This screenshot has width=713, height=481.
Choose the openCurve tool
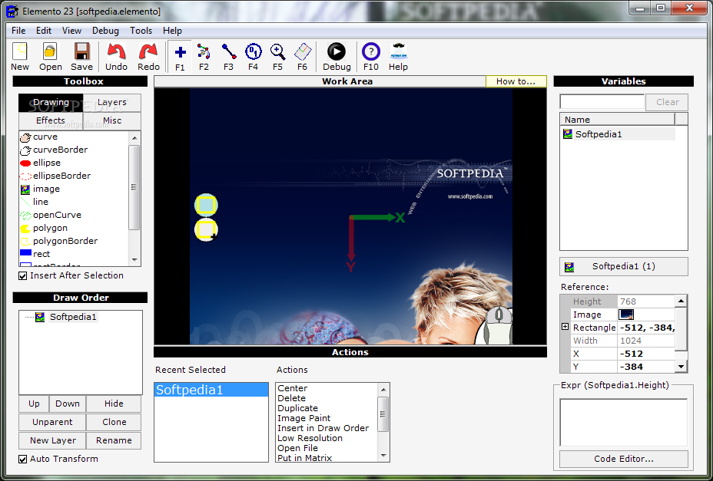(51, 215)
